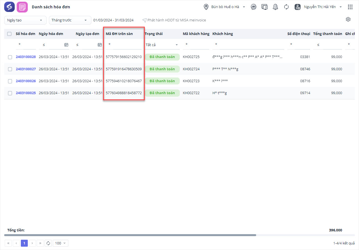
Task: Click the device screens icon in header
Action: pos(265,7)
